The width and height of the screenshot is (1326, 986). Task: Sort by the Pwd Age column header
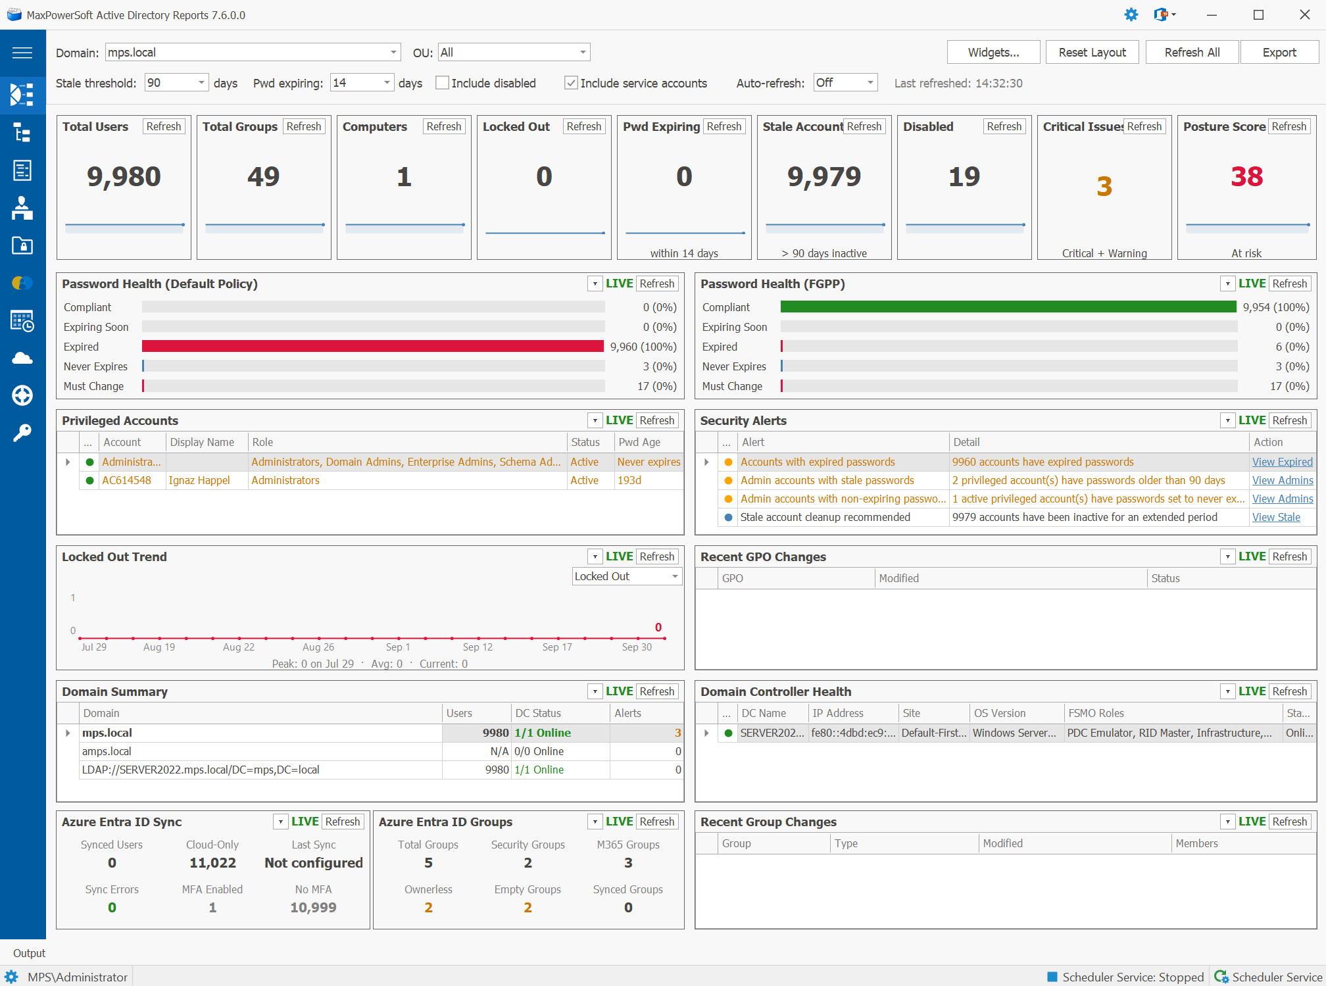tap(648, 442)
